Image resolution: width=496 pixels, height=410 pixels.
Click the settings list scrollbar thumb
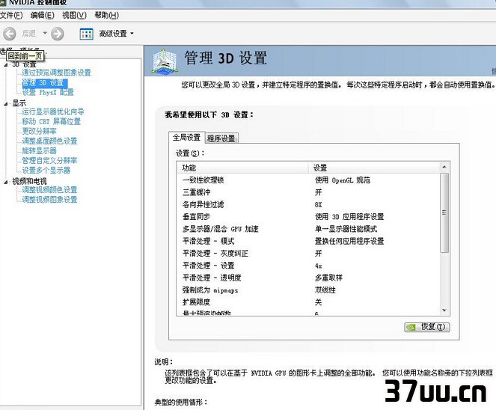click(x=444, y=212)
